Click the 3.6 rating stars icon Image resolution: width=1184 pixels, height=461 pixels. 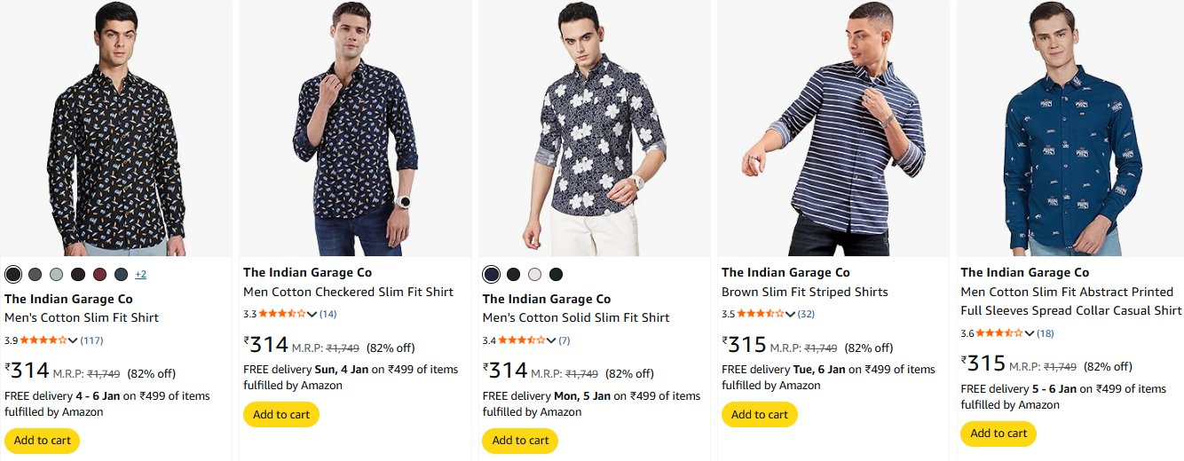[x=999, y=333]
